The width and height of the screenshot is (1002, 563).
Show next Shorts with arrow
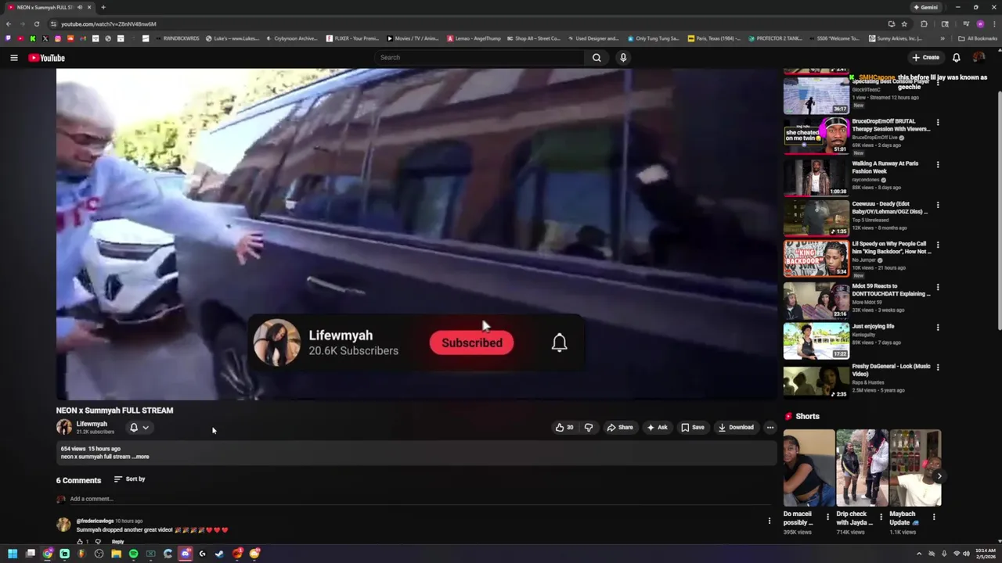[939, 476]
